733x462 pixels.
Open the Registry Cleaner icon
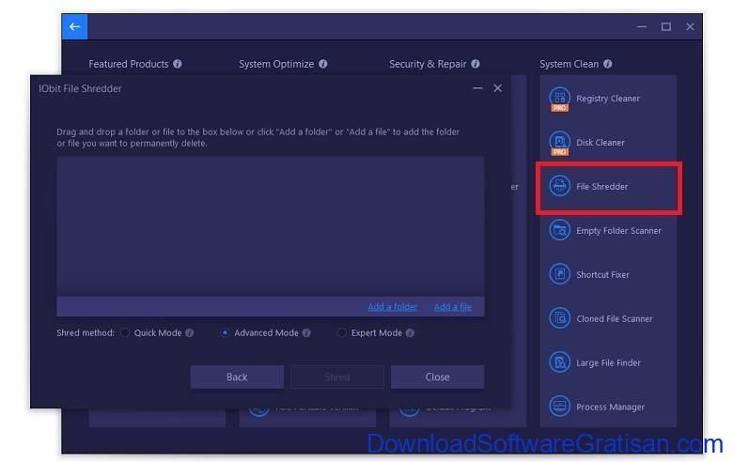(559, 98)
